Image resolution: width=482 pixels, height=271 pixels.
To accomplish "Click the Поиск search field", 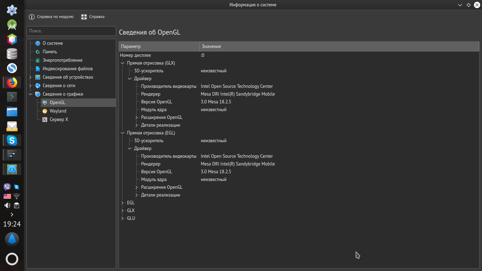I will (x=71, y=31).
